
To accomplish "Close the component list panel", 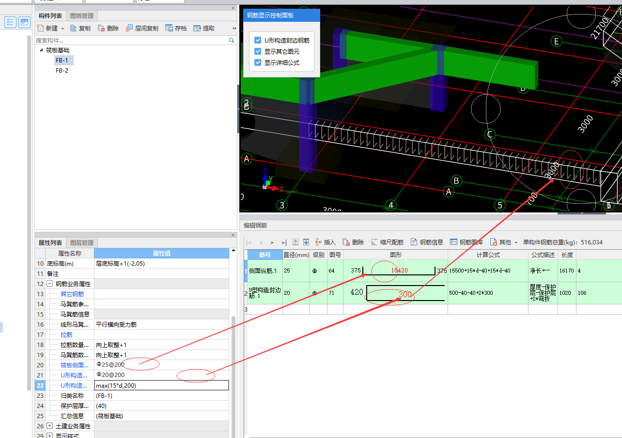I will 233,8.
